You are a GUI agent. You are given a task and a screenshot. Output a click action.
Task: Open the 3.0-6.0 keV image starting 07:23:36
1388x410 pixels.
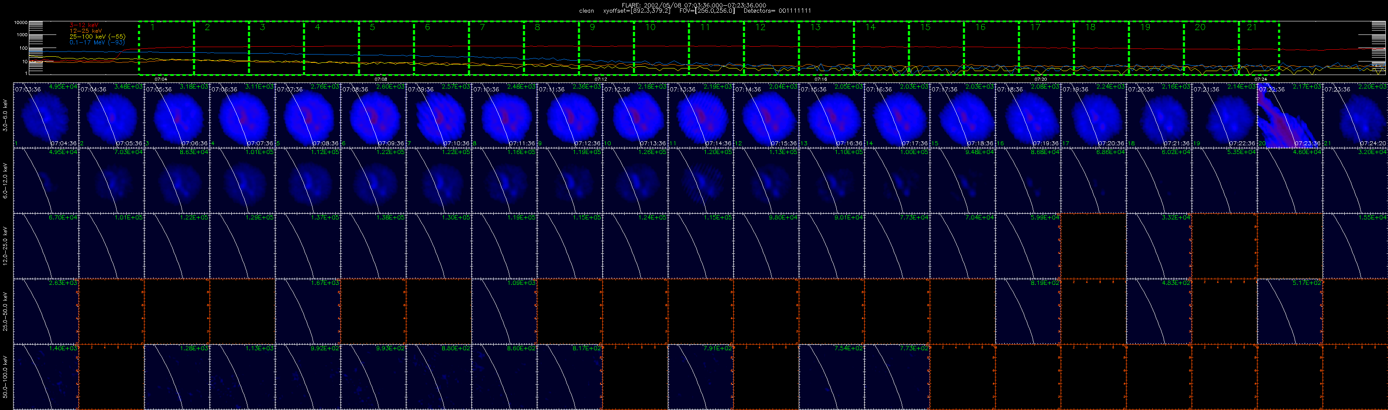[1355, 115]
